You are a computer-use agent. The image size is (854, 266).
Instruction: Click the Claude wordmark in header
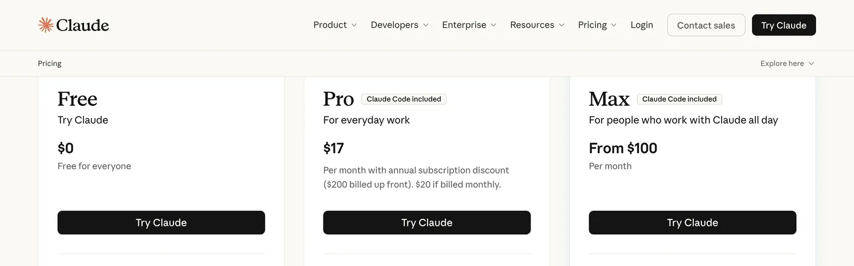point(82,25)
